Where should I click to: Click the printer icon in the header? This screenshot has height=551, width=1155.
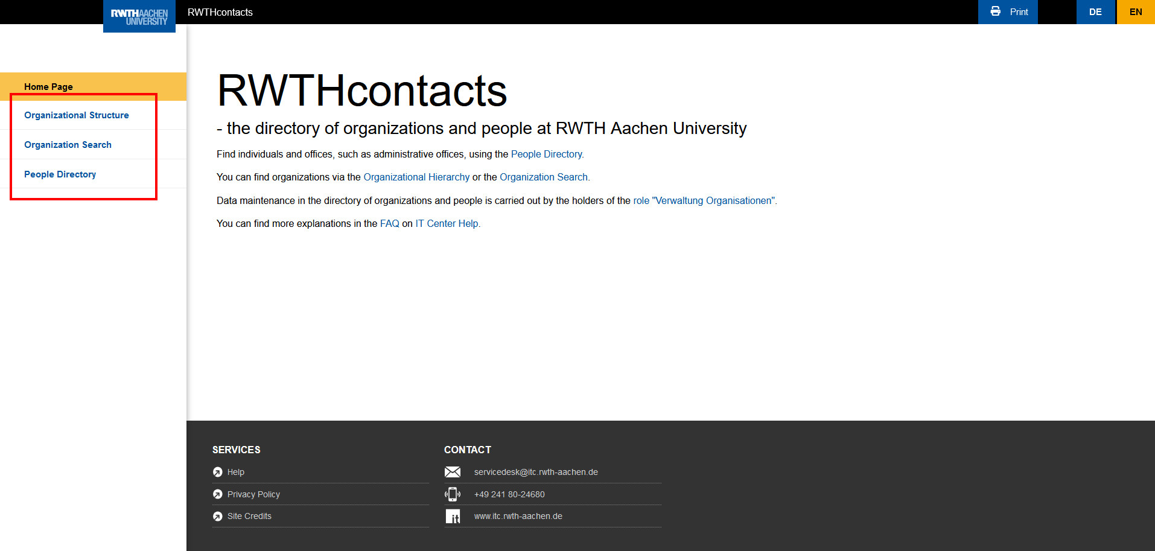coord(996,11)
